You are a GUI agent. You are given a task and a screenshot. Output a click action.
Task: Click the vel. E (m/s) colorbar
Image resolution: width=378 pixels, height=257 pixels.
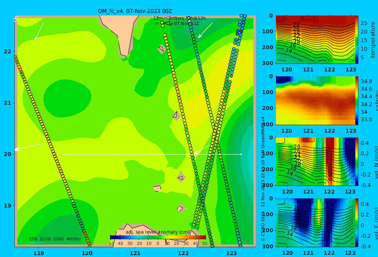[x=356, y=223]
